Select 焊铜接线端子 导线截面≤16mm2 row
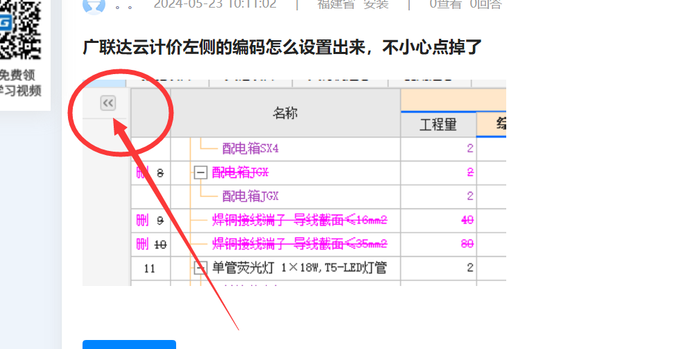The height and width of the screenshot is (349, 699). (x=300, y=220)
